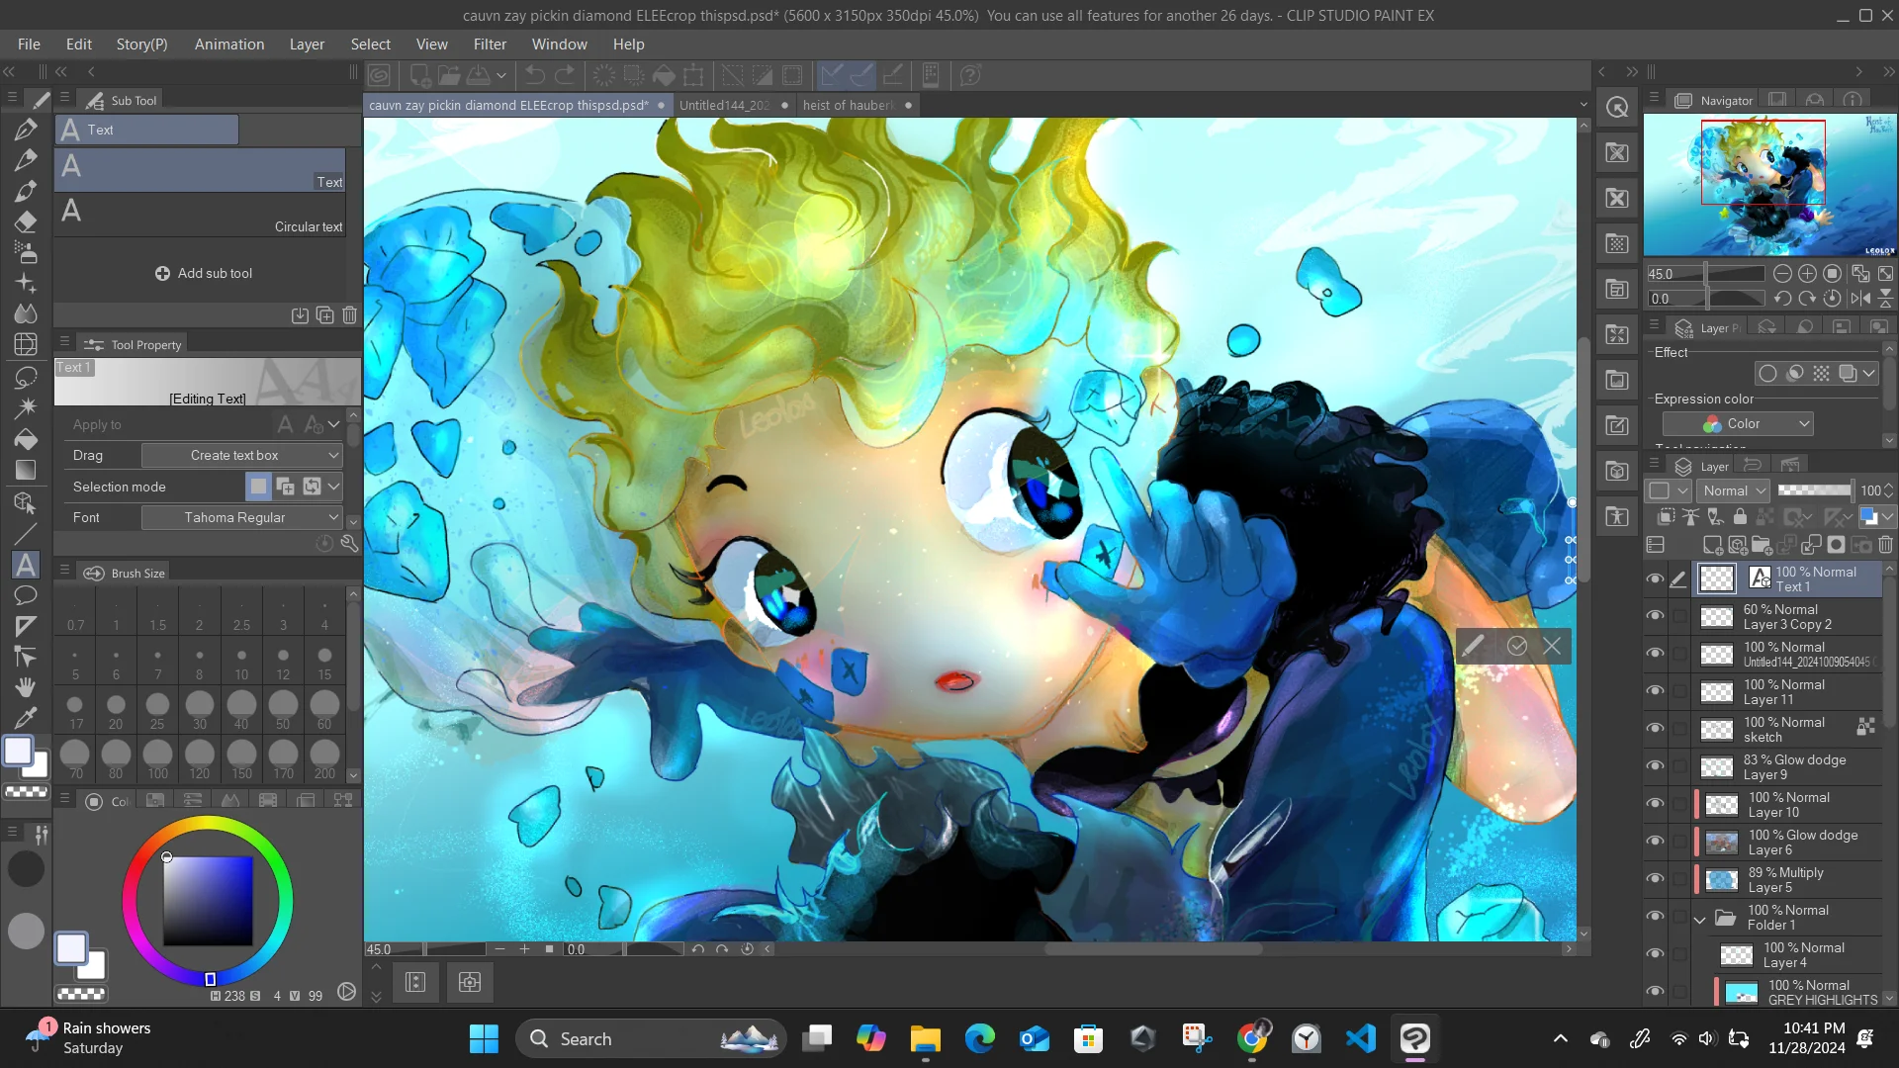The image size is (1899, 1068).
Task: Hide the sketch layer
Action: pos(1655,729)
